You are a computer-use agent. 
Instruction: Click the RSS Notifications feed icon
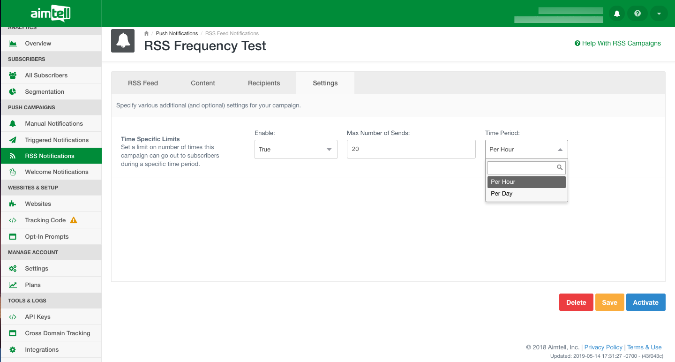(13, 156)
